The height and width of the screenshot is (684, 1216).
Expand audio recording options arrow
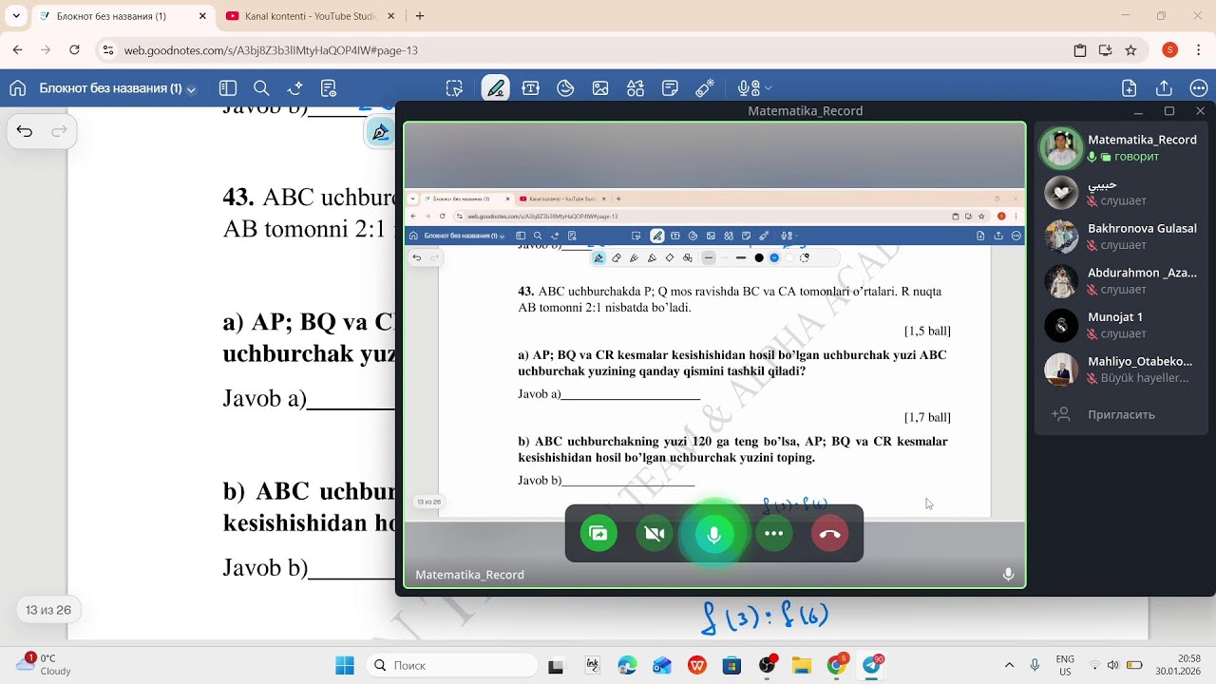click(x=768, y=88)
